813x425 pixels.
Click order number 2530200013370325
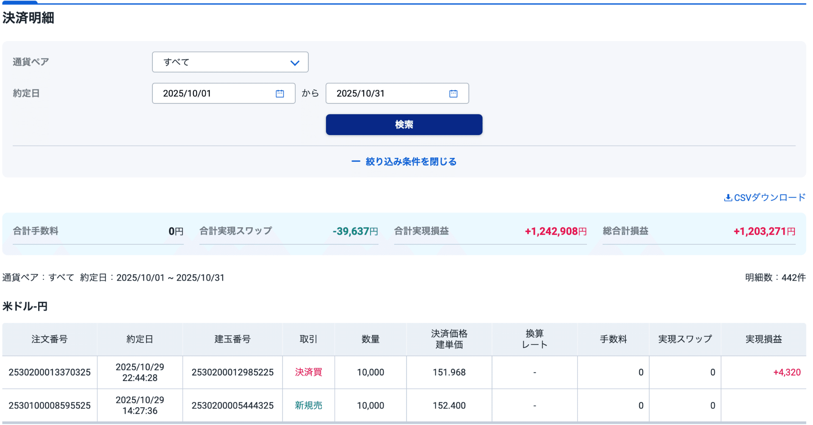[50, 372]
